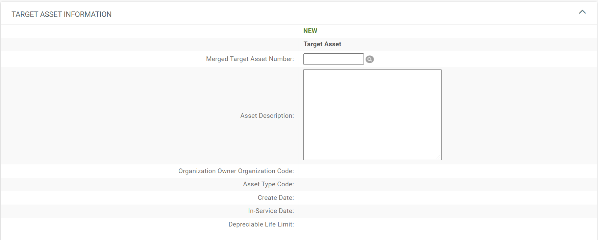The width and height of the screenshot is (598, 240).
Task: Select the Target Asset column heading
Action: tap(322, 44)
